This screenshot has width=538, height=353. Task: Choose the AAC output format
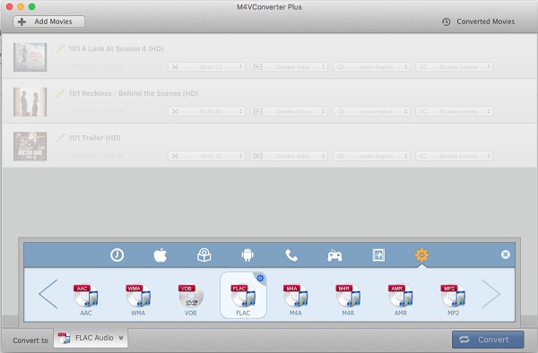[86, 299]
